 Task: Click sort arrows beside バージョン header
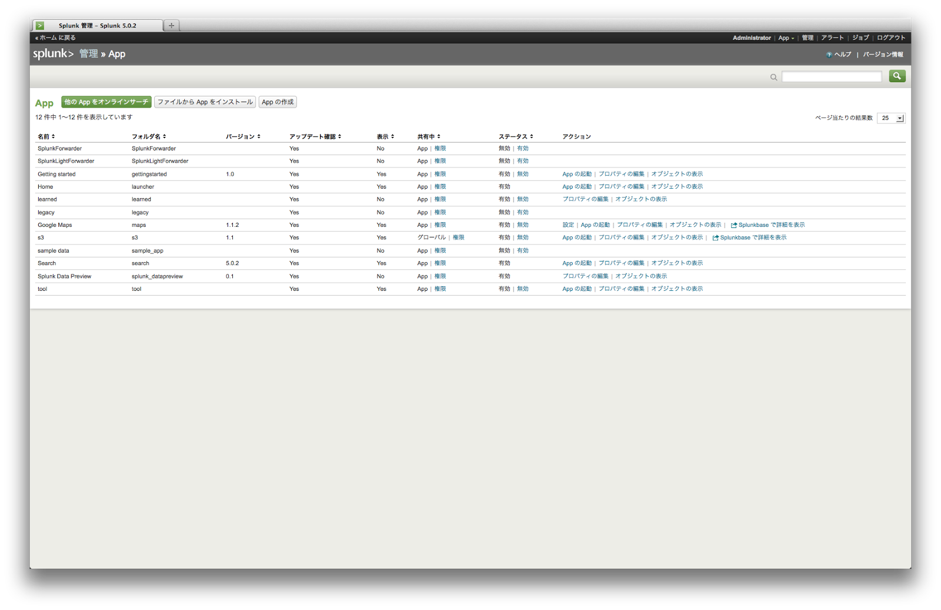click(259, 136)
